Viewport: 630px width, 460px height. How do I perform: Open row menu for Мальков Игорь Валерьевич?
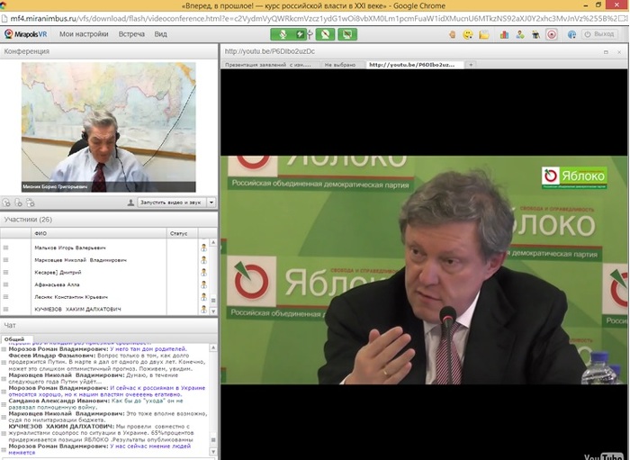(x=5, y=248)
